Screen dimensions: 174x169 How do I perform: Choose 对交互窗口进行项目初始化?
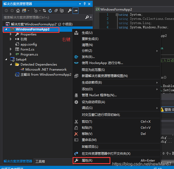click(x=116, y=115)
